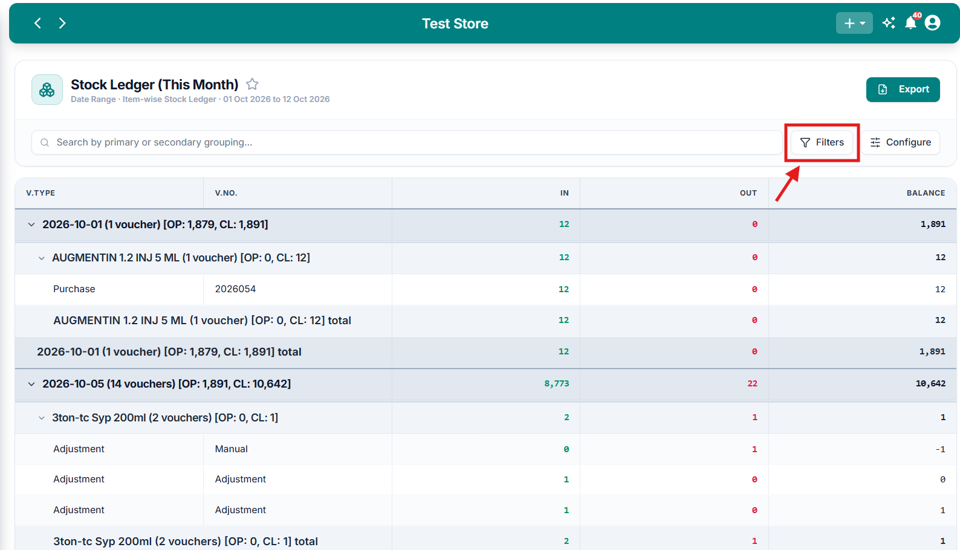Screen dimensions: 960x550
Task: Click the -1 balance value
Action: click(x=941, y=449)
